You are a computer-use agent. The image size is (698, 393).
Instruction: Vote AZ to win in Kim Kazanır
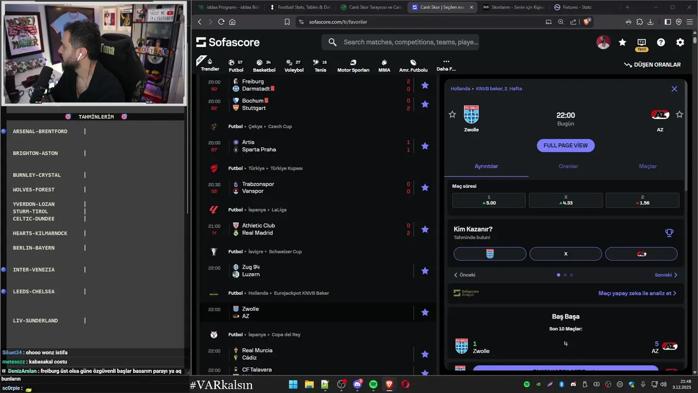(x=641, y=254)
